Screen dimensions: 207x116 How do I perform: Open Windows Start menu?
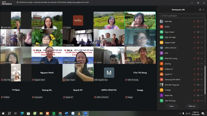[x=3, y=113]
